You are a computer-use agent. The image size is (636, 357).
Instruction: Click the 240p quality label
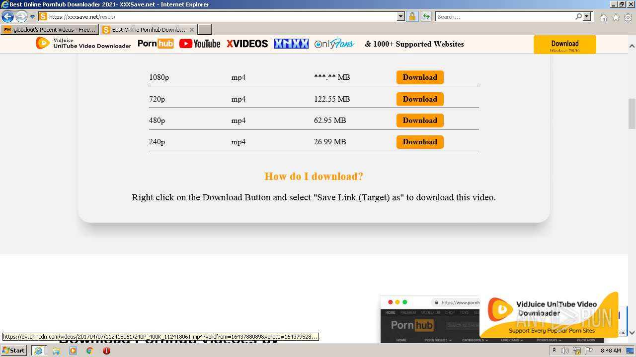pyautogui.click(x=157, y=142)
